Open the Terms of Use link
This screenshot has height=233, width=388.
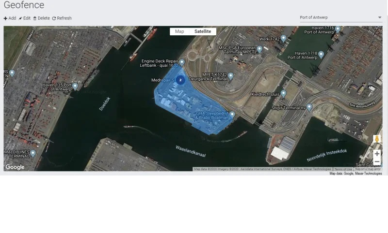tap(343, 169)
